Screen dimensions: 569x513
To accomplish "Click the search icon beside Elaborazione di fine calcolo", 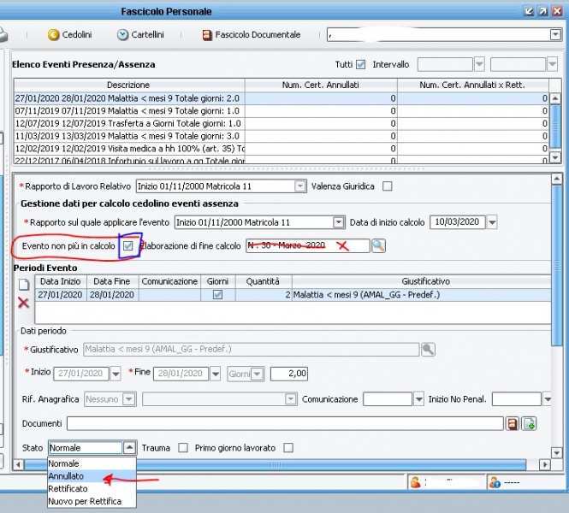I will click(x=378, y=246).
